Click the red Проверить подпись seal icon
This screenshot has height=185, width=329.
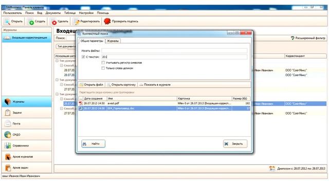click(x=107, y=21)
